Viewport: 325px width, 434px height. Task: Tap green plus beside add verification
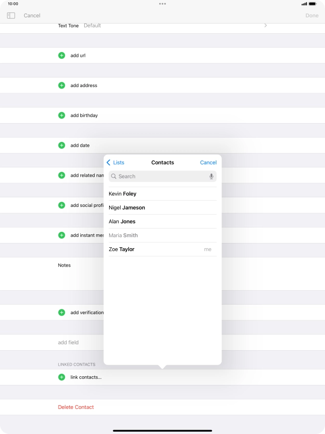62,312
